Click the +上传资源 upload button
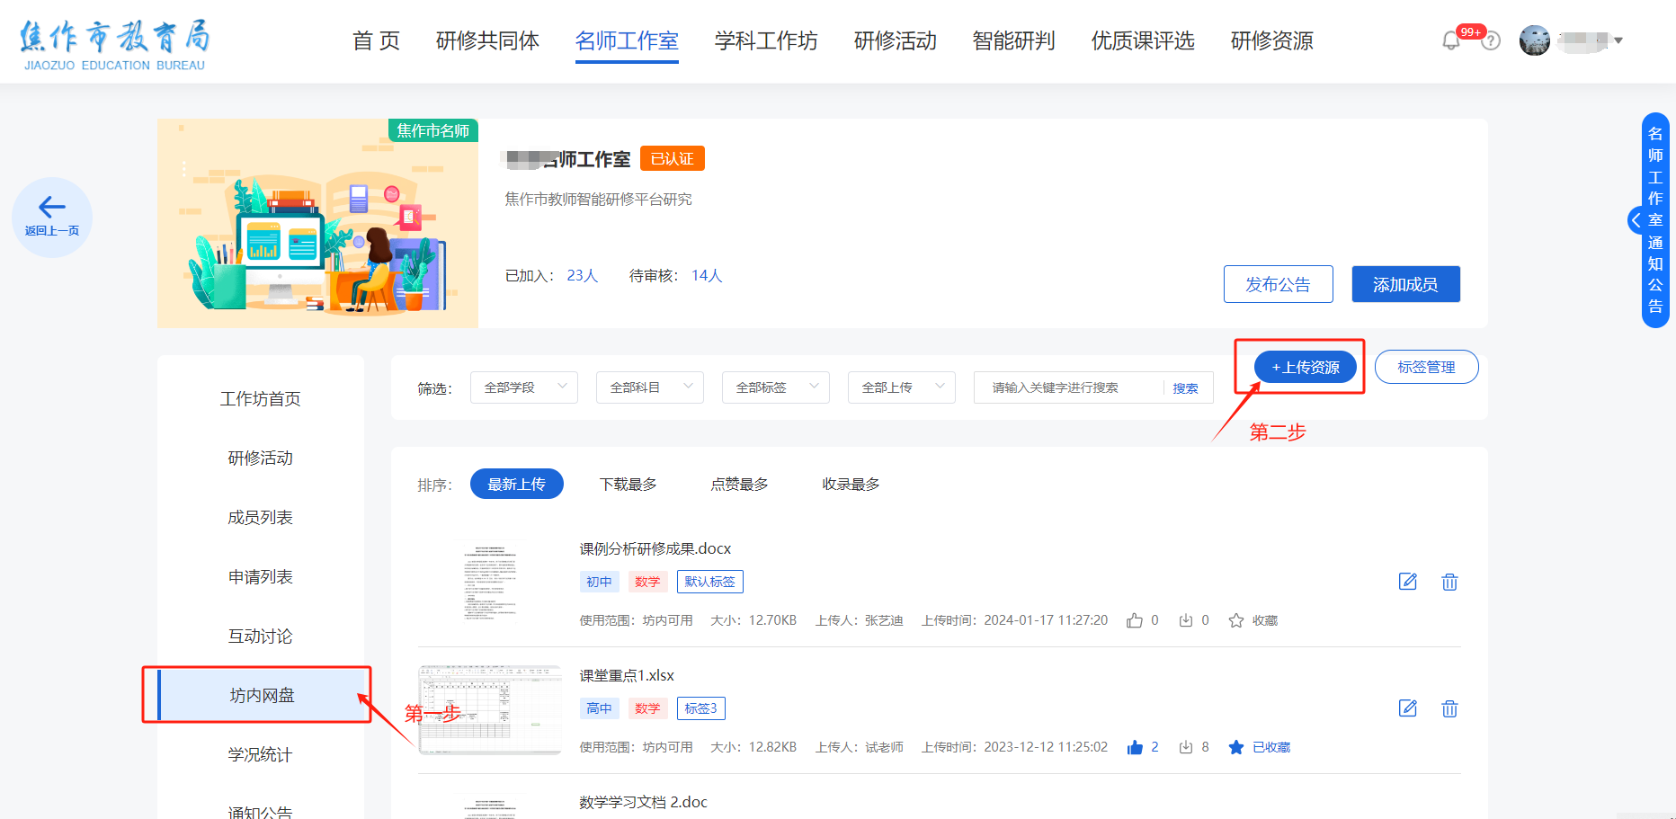This screenshot has height=819, width=1676. pyautogui.click(x=1306, y=367)
